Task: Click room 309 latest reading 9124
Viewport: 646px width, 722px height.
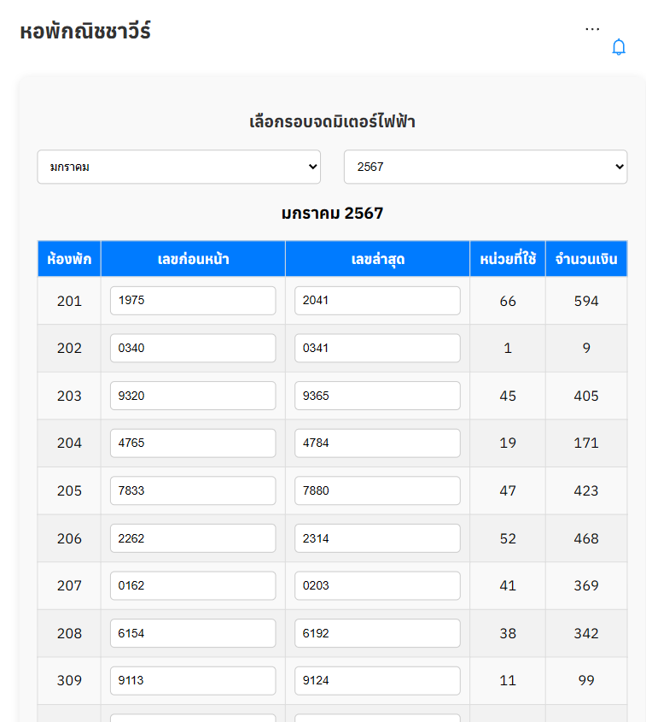Action: click(377, 680)
